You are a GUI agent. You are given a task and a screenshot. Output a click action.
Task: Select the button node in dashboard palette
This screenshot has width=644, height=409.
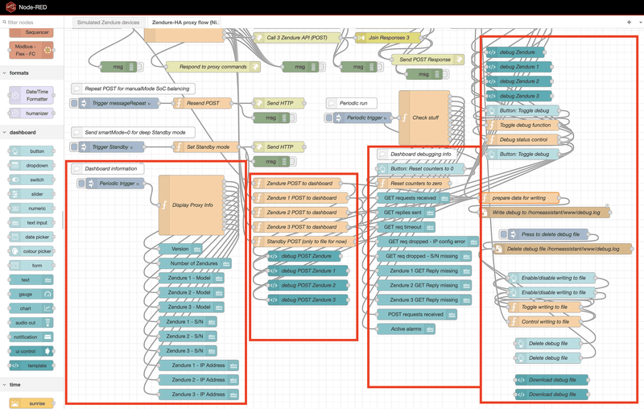[x=31, y=151]
